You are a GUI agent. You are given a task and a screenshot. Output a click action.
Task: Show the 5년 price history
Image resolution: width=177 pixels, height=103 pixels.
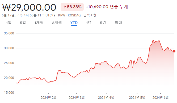click(103, 23)
